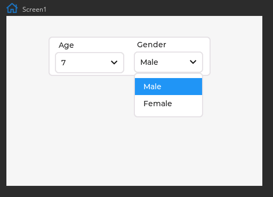Expand the Age dropdown chevron arrow
Viewport: 273px width, 197px height.
click(114, 63)
